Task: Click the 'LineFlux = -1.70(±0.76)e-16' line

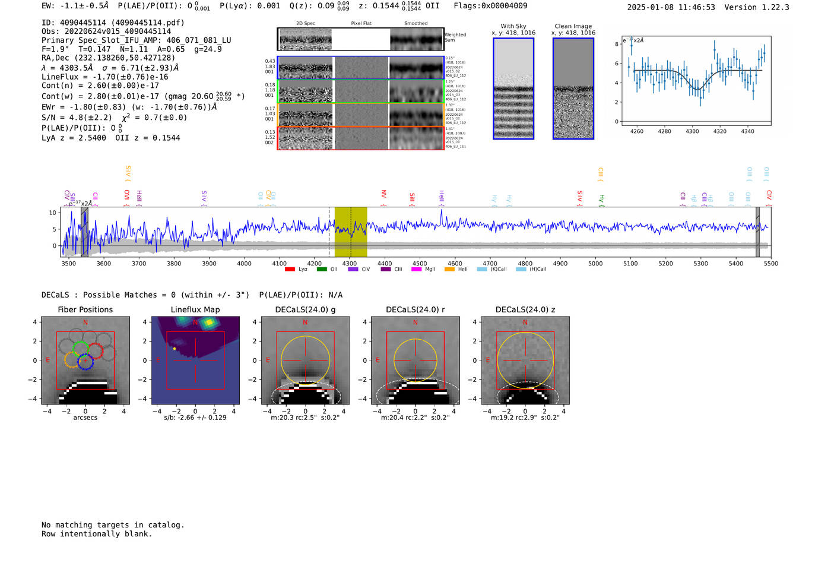Action: (x=105, y=77)
